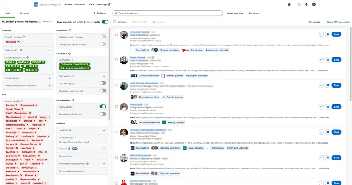Collapse the filters panel

pos(100,13)
